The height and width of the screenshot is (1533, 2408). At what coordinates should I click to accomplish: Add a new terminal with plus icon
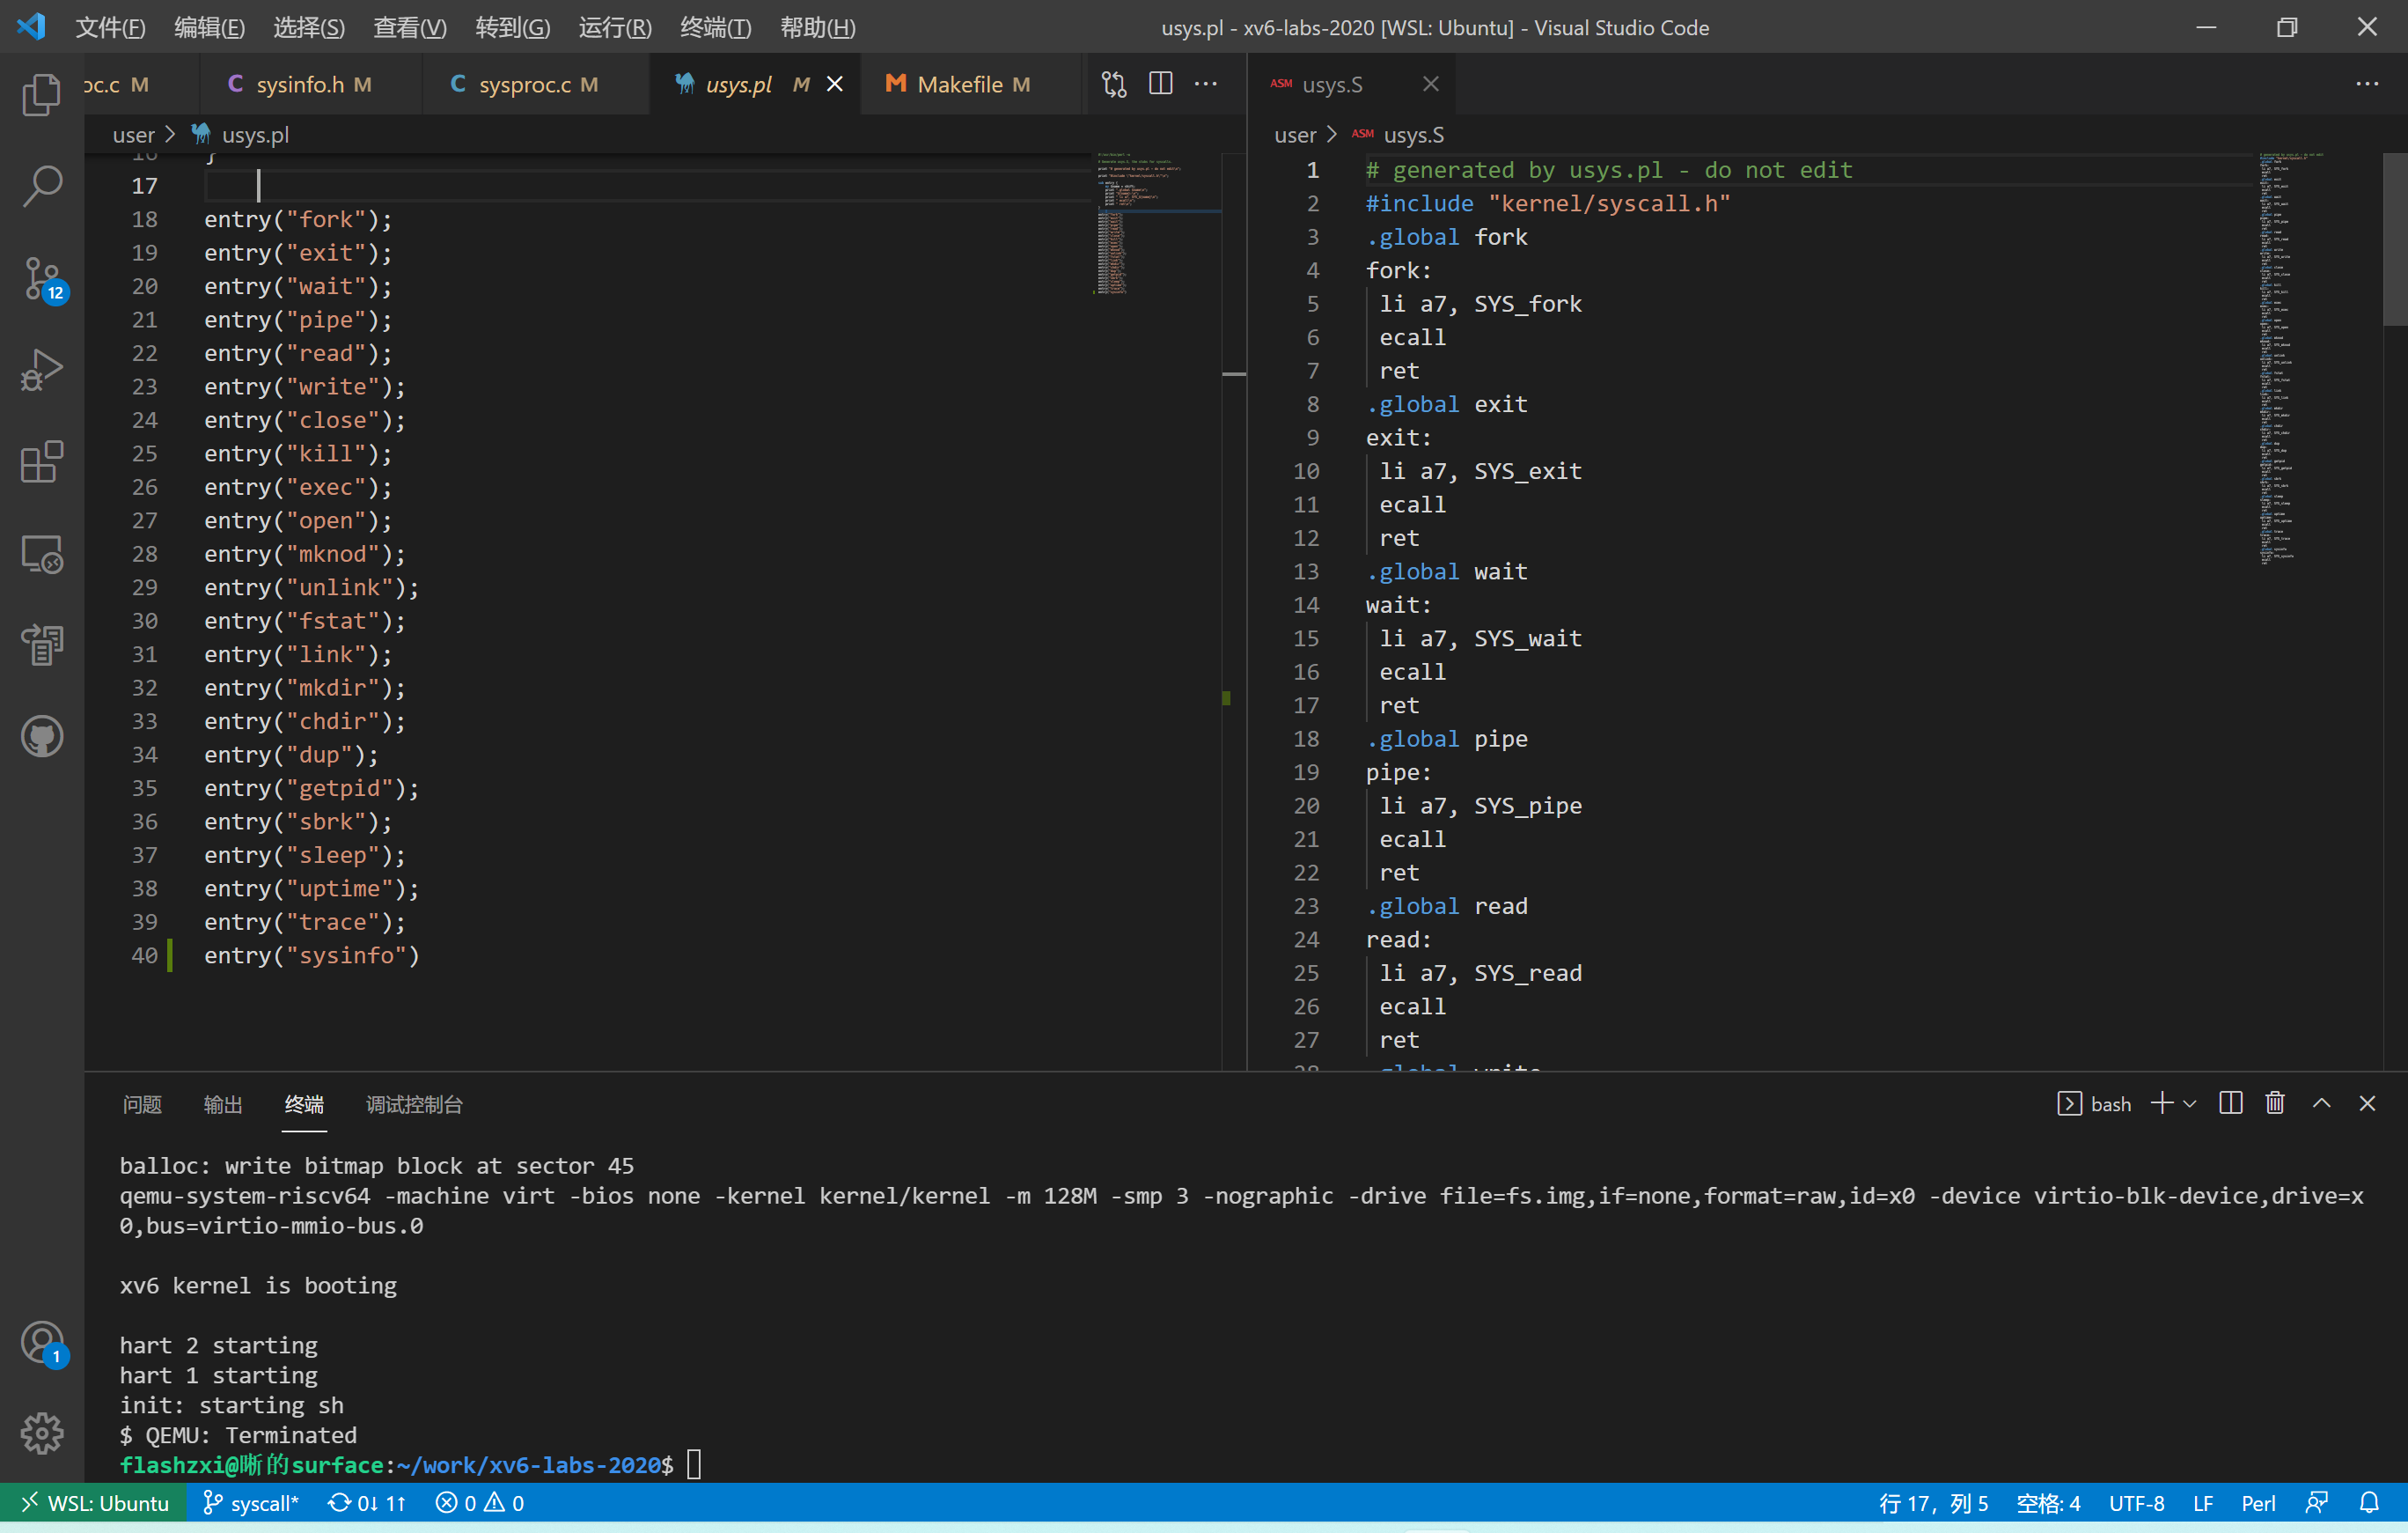click(2161, 1102)
